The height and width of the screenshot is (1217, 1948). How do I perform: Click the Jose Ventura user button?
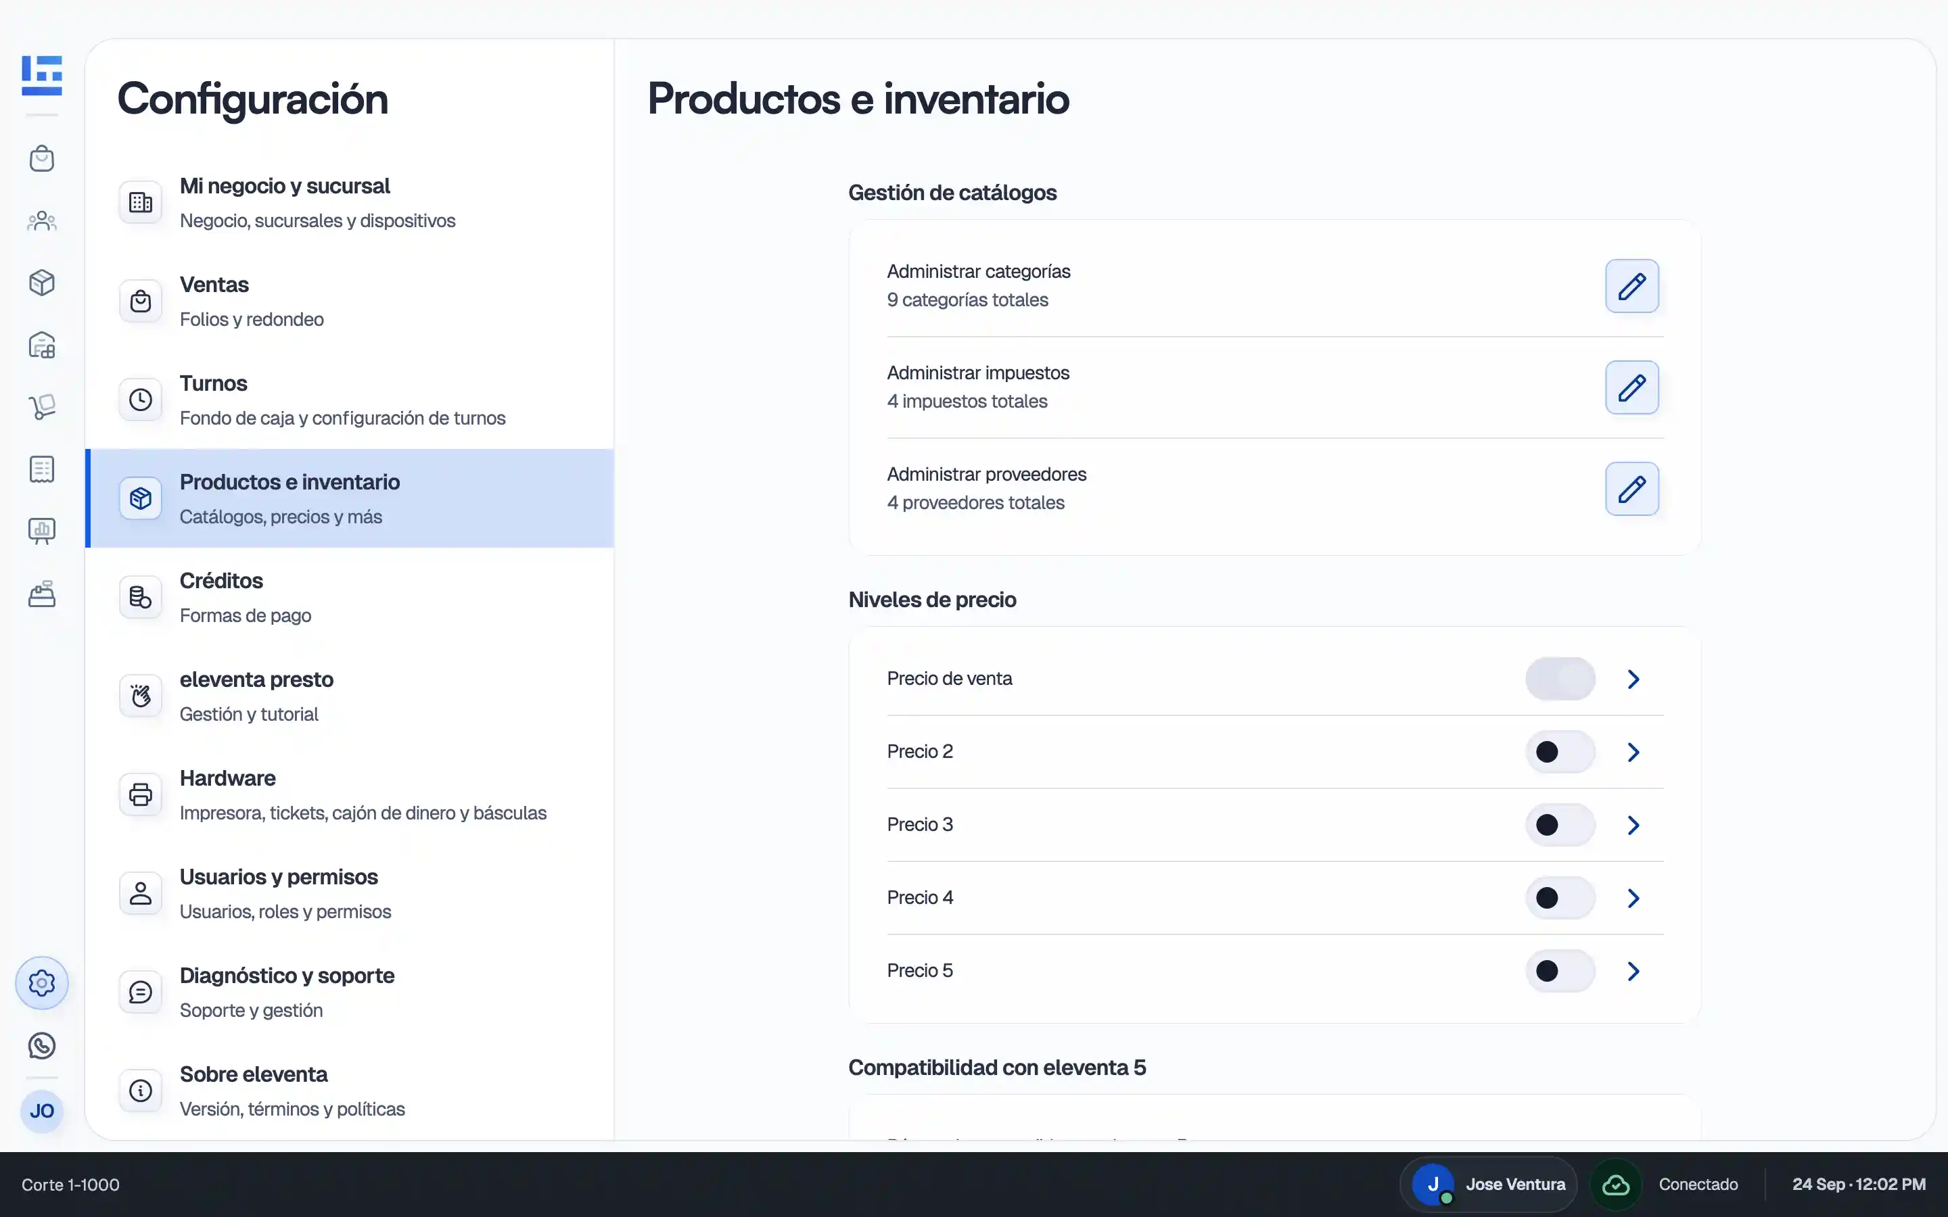click(1488, 1185)
